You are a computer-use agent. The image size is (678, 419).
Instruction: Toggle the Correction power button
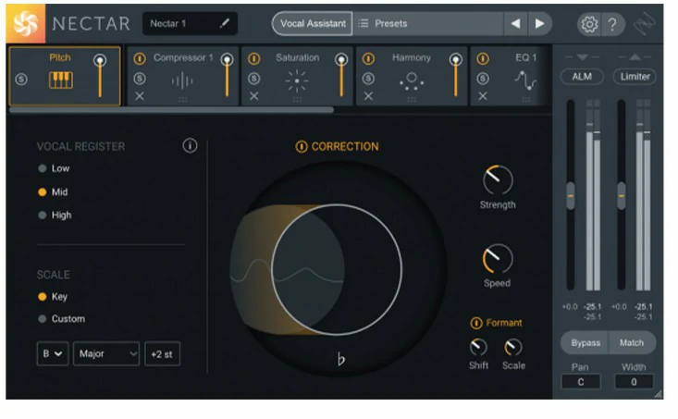(302, 146)
